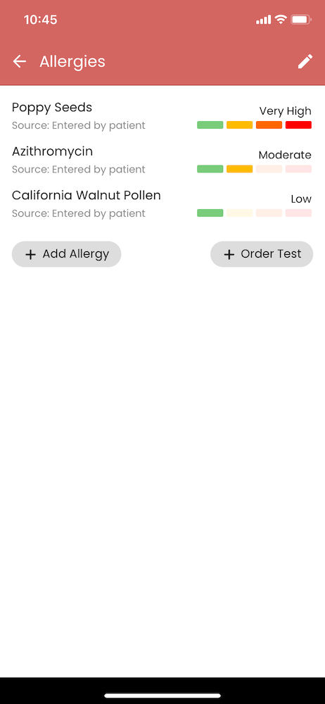
Task: Tap the cellular signal bars icon
Action: click(x=264, y=20)
